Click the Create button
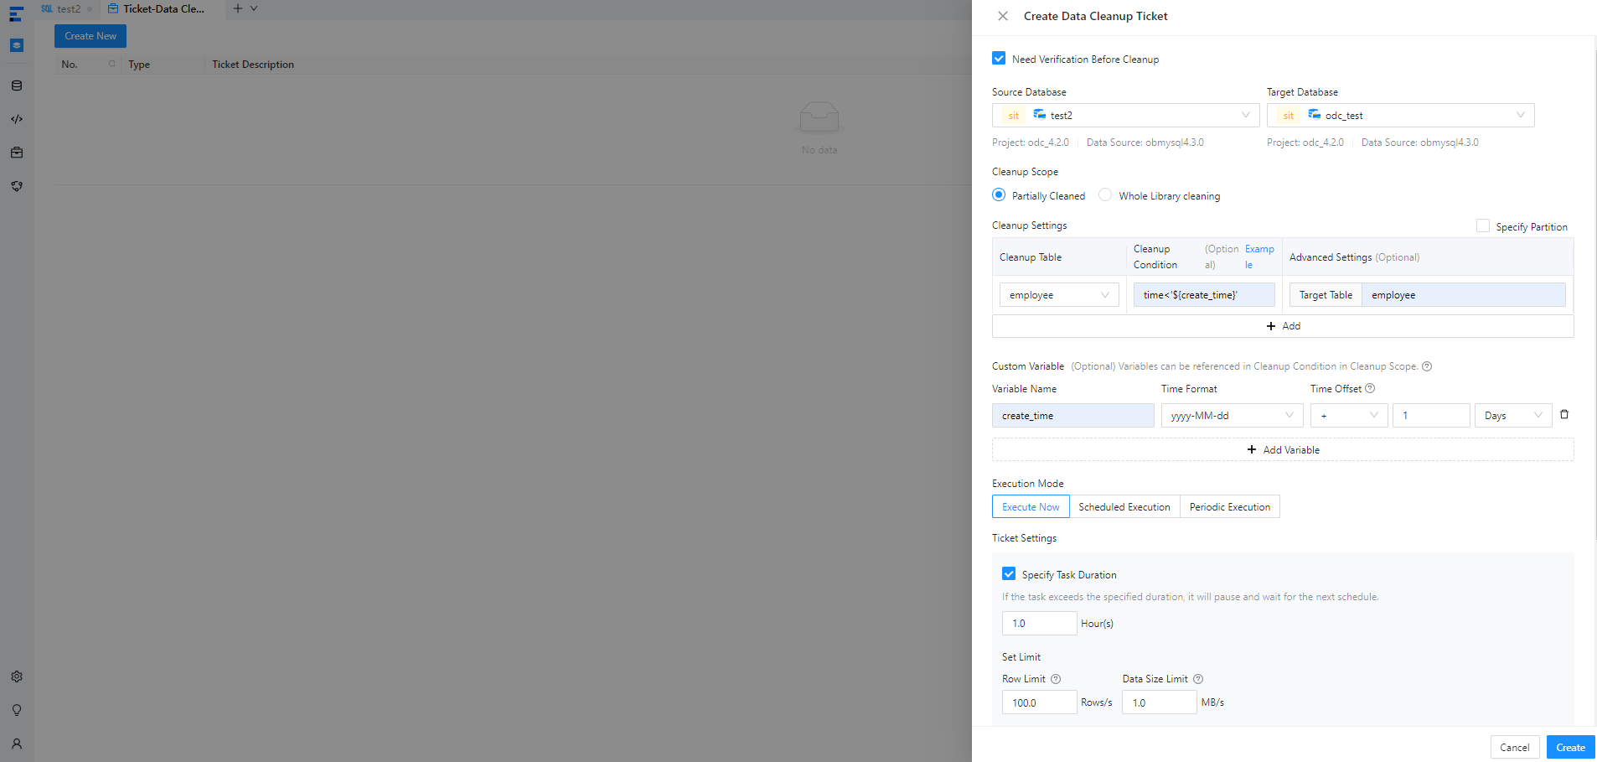Viewport: 1597px width, 762px height. 1570,747
